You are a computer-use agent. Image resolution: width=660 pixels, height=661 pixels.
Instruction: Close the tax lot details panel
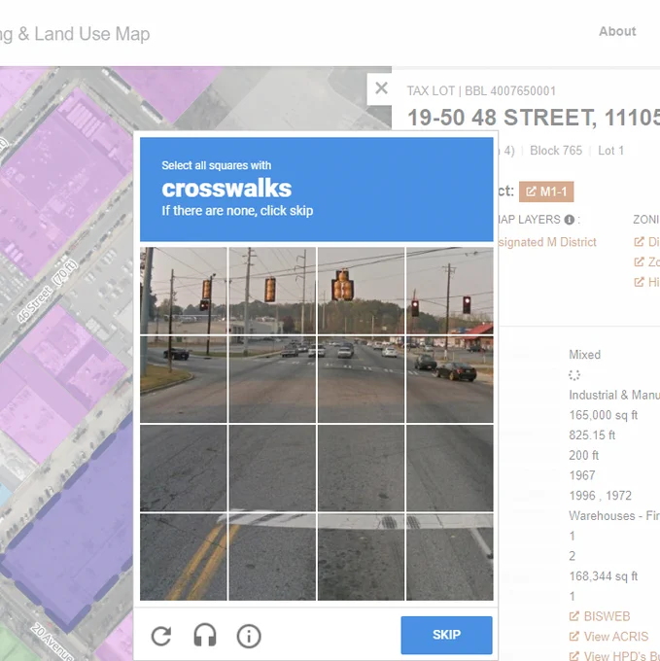pos(381,88)
